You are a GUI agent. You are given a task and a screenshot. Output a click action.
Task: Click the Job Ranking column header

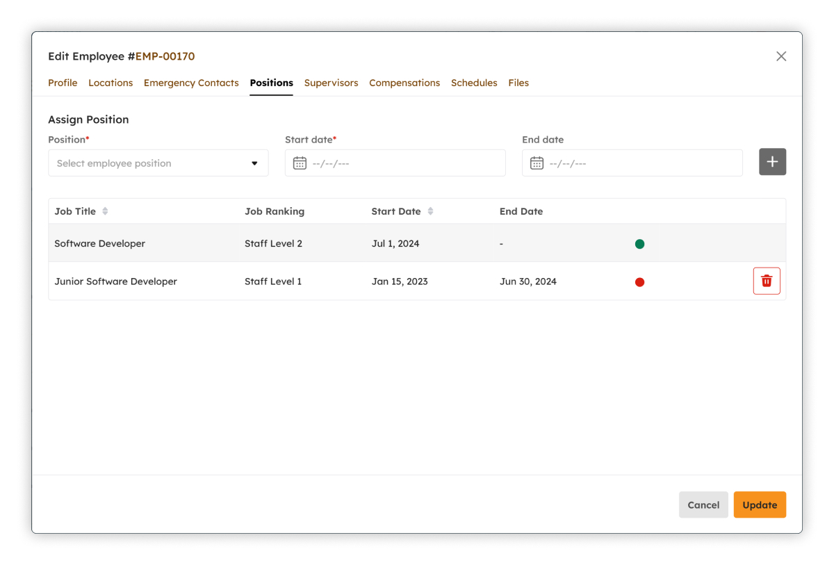pos(275,211)
